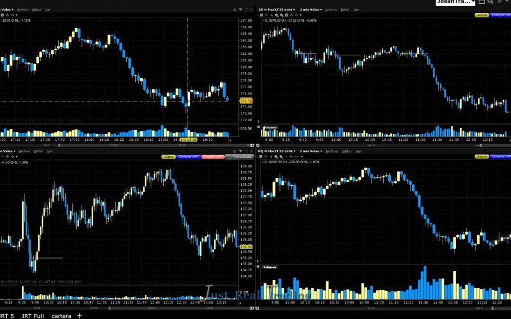Click the crosshair drawing icon on top-left chart toolbar
Screen dimensions: 511x319
(2, 15)
